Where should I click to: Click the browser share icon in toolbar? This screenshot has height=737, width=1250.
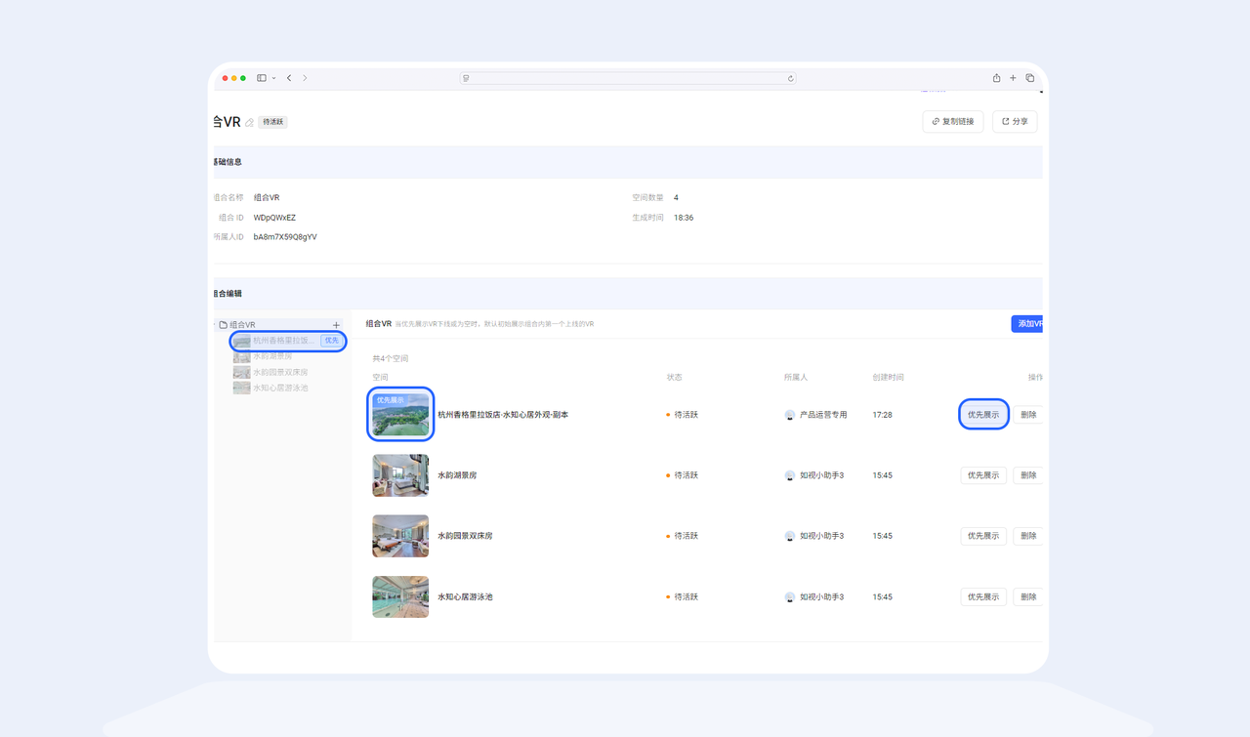point(996,78)
